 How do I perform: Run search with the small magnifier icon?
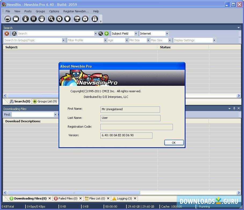pos(101,34)
